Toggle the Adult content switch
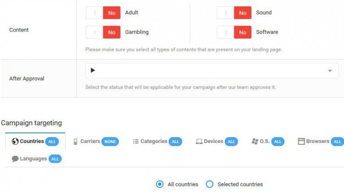344x193 pixels. [x=103, y=13]
